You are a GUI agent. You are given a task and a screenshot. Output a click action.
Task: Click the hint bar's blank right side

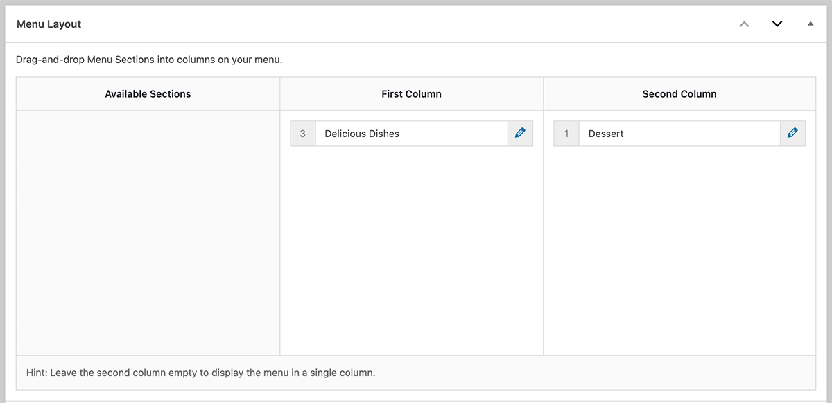pos(624,373)
